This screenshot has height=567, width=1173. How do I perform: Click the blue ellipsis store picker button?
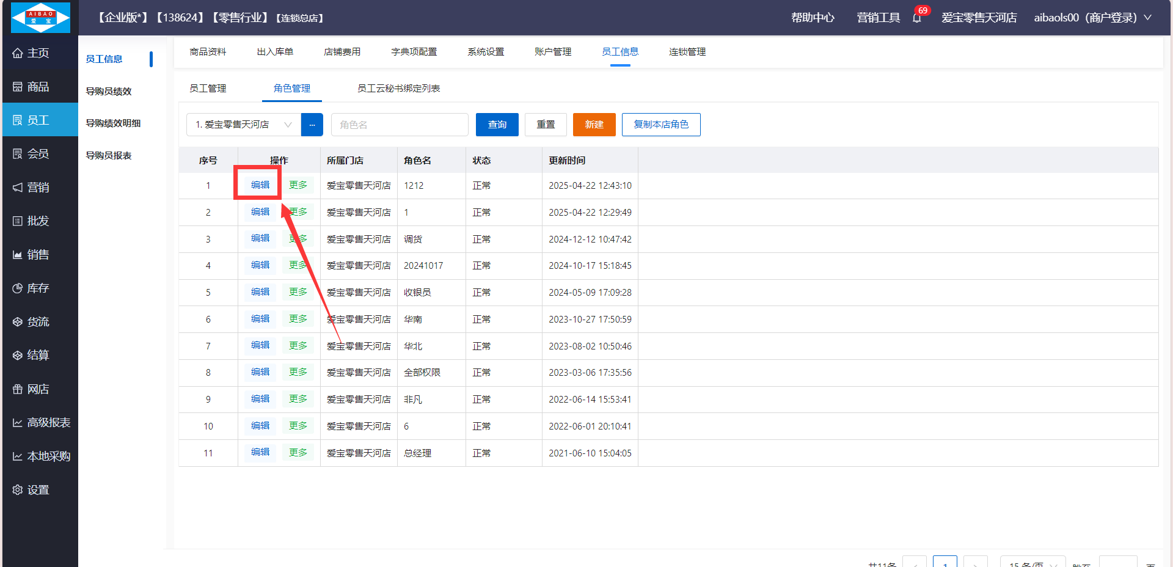(x=312, y=125)
